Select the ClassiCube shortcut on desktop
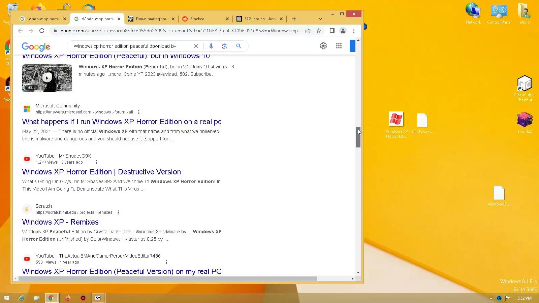Image resolution: width=539 pixels, height=303 pixels. point(525,89)
